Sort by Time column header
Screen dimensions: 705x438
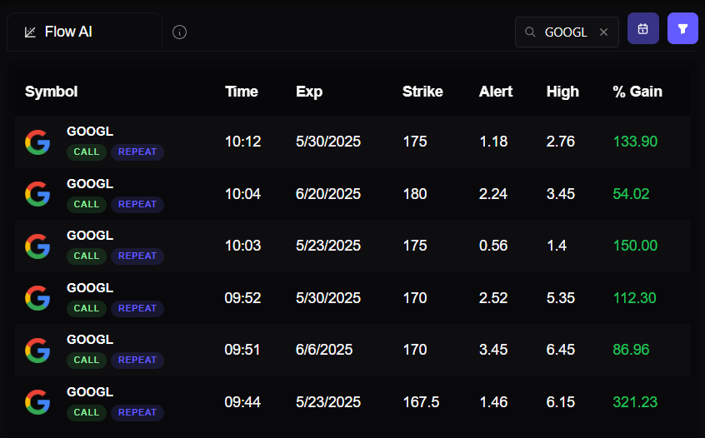[242, 92]
